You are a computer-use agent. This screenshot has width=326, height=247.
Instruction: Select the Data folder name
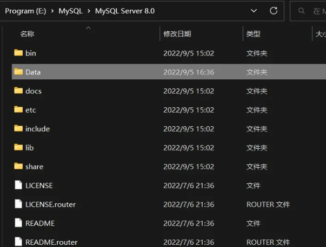coord(33,72)
